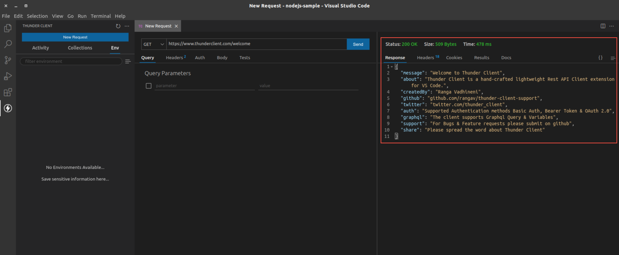Click the filter environment search box
Screen dimensions: 619x255
click(x=71, y=61)
